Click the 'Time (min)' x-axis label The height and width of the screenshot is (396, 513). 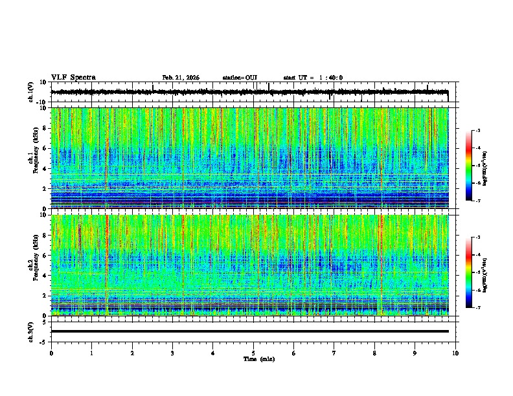tap(259, 359)
